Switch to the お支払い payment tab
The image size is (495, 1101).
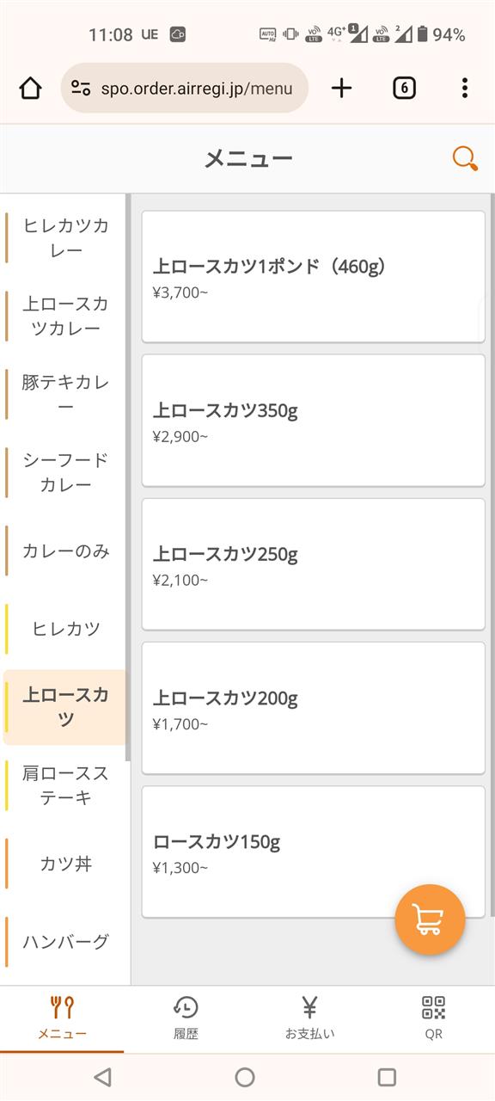click(x=309, y=1018)
